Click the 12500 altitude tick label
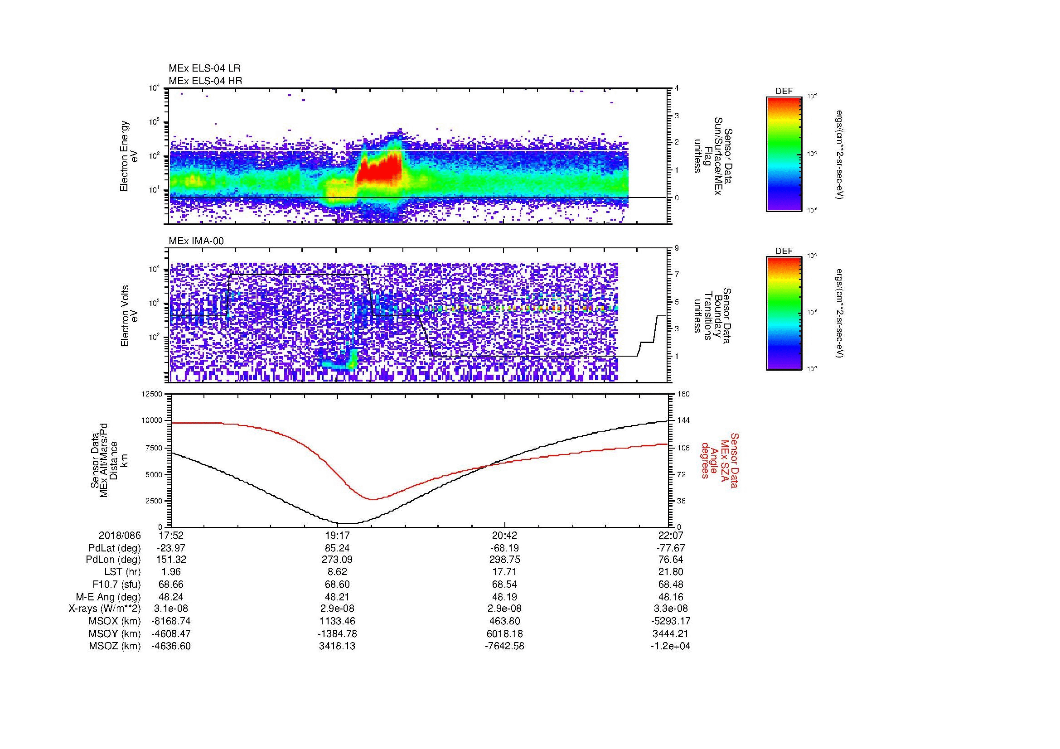The image size is (1060, 749). pos(152,394)
